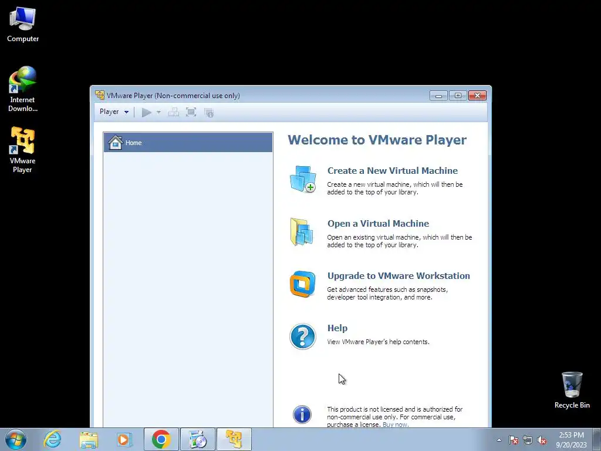
Task: Switch to Google Chrome on the taskbar
Action: 161,439
